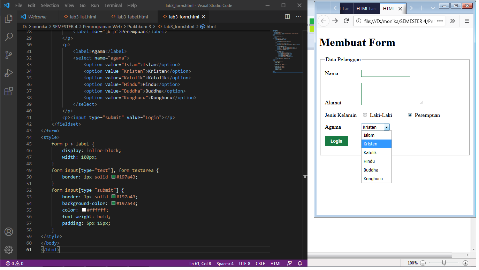Image resolution: width=479 pixels, height=270 pixels.
Task: Change the CRLF line ending setting
Action: [260, 263]
